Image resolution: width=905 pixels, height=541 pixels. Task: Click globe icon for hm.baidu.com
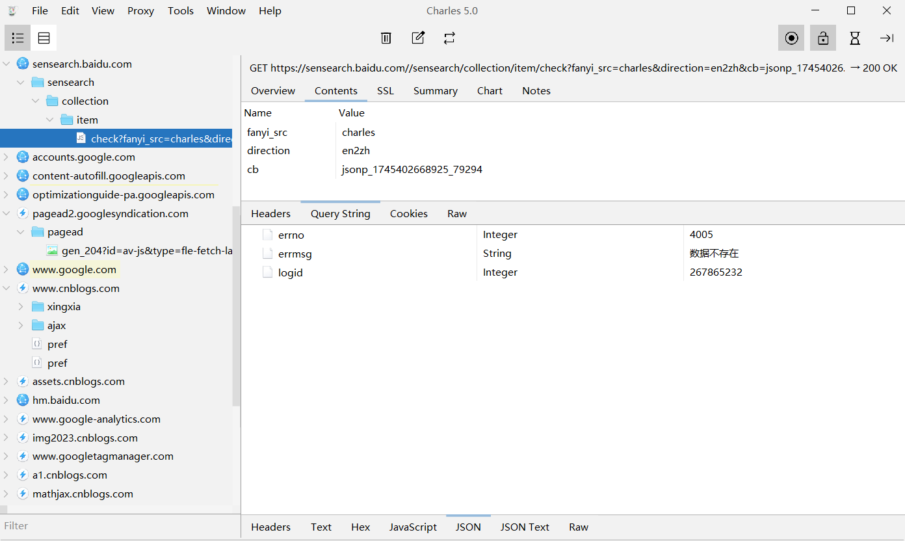click(x=23, y=400)
